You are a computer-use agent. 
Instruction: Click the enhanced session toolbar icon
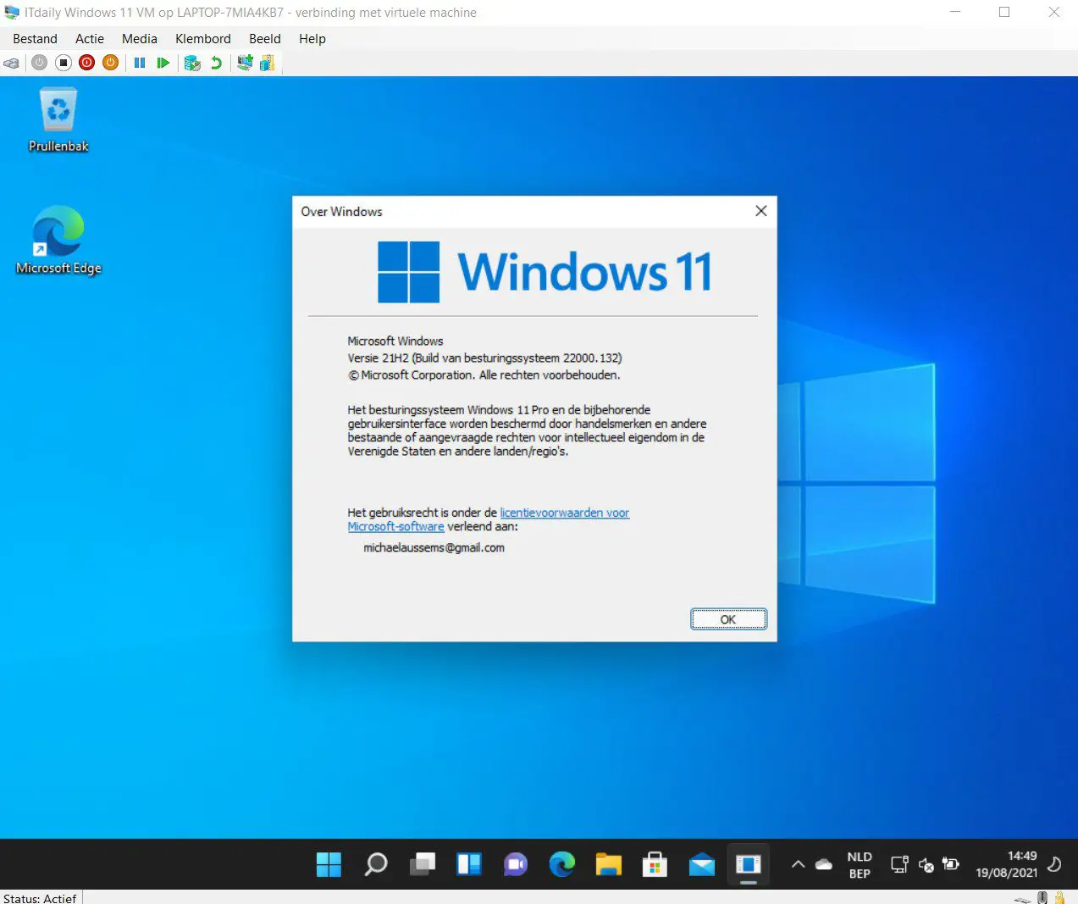click(245, 63)
